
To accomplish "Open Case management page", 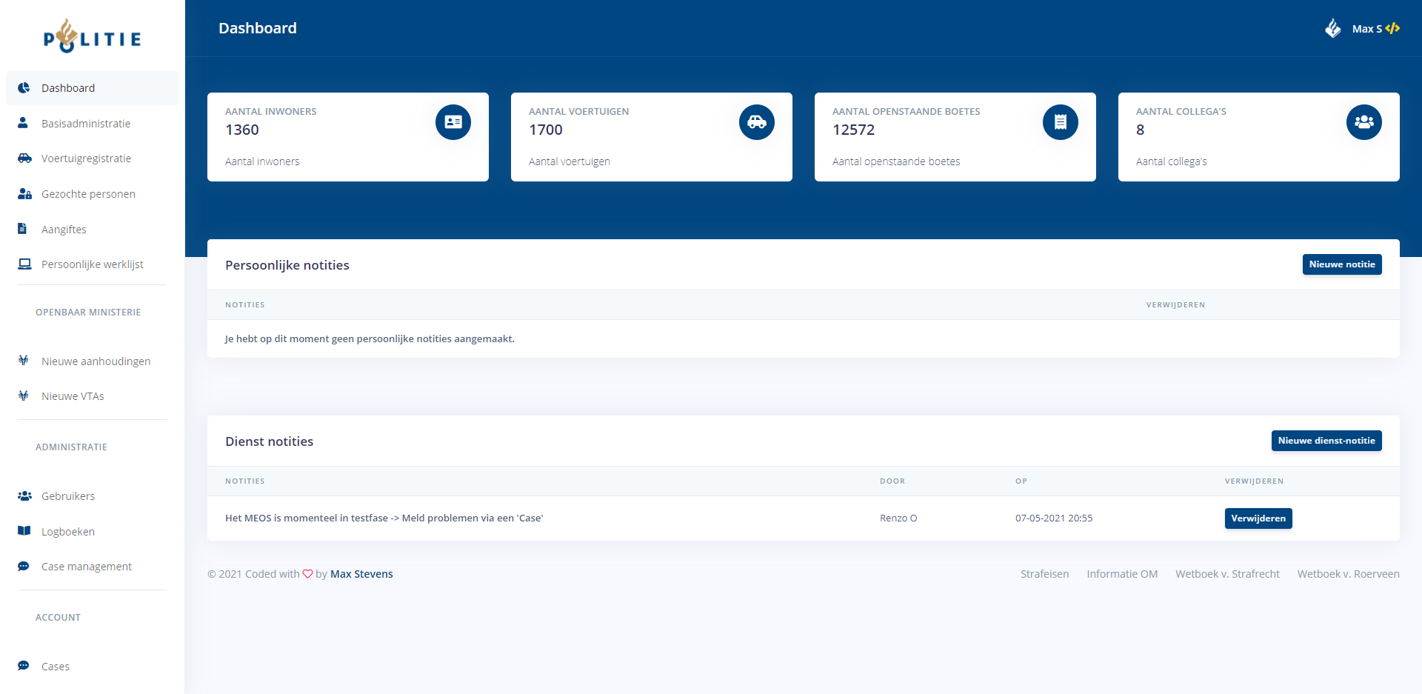I will click(87, 567).
